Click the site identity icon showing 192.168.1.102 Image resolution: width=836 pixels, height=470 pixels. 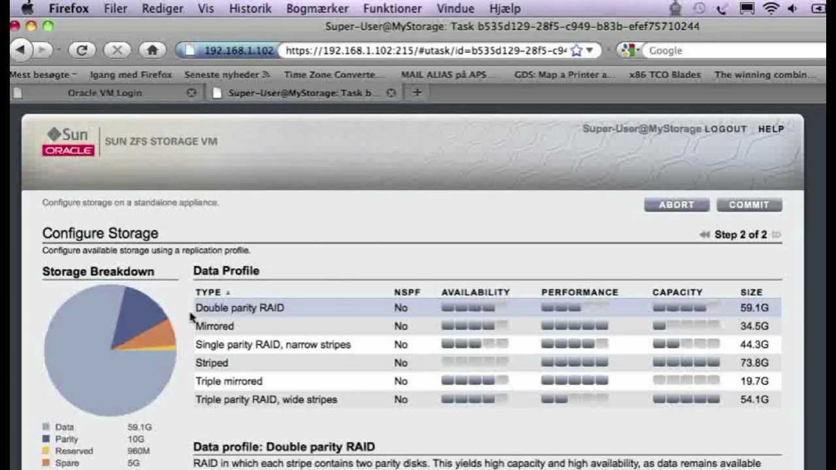pos(217,50)
